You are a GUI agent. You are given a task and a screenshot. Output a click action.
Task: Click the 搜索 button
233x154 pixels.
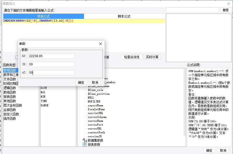226,10
